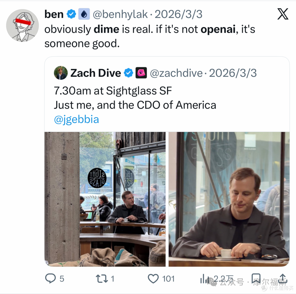Image resolution: width=296 pixels, height=294 pixels.
Task: Open ben's profile avatar
Action: click(22, 25)
